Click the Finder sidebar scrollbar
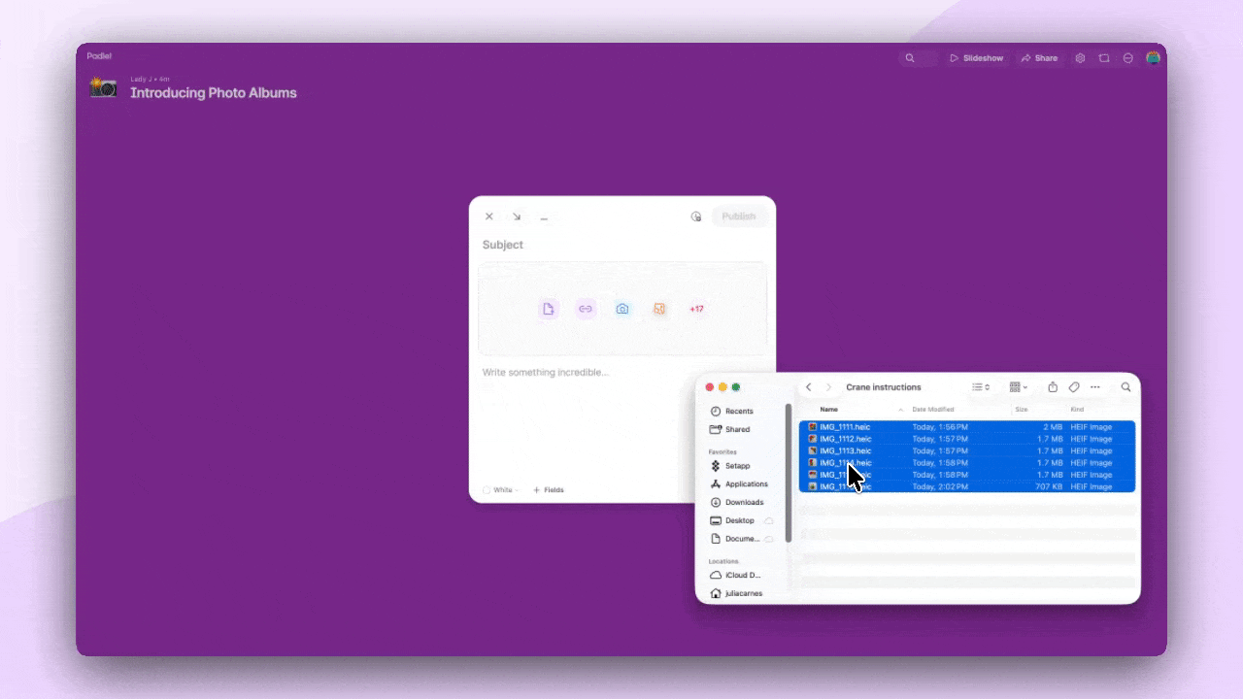This screenshot has height=699, width=1243. pyautogui.click(x=789, y=473)
